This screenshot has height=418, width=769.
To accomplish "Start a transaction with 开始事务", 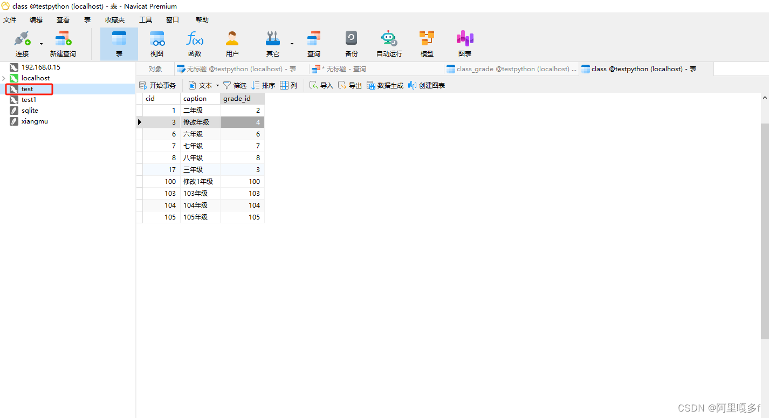I will tap(157, 85).
